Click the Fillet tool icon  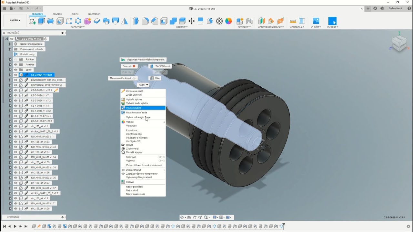(x=146, y=21)
